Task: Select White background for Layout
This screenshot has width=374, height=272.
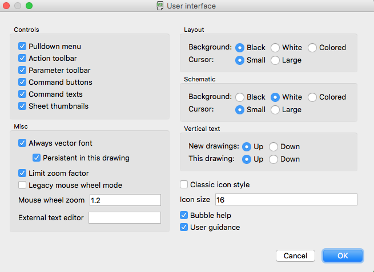Action: coord(275,48)
